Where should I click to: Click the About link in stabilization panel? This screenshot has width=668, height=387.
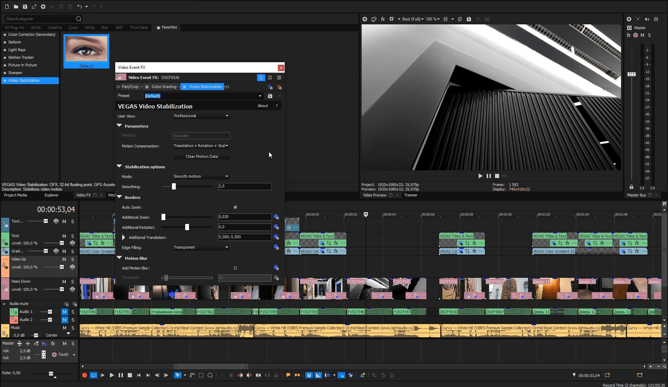click(263, 106)
